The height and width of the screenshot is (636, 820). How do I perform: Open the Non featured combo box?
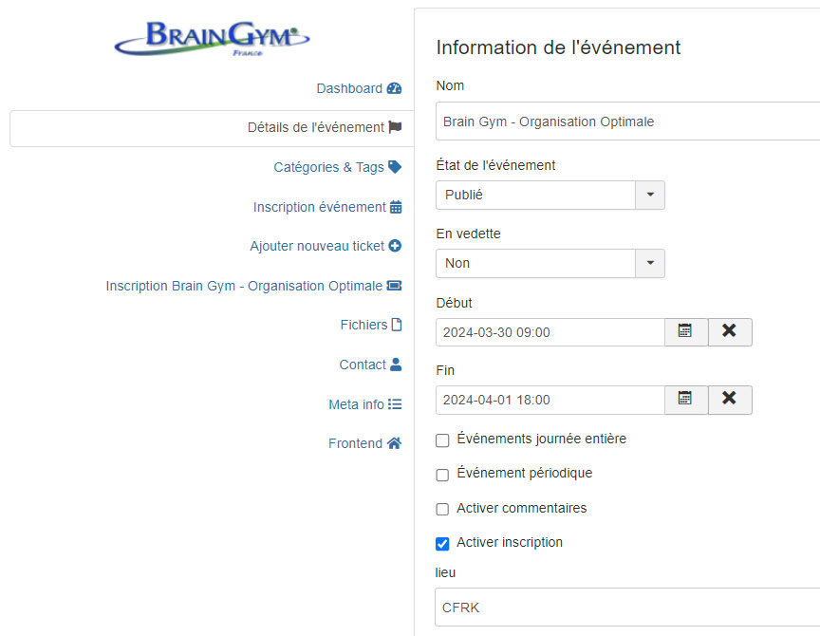click(550, 263)
